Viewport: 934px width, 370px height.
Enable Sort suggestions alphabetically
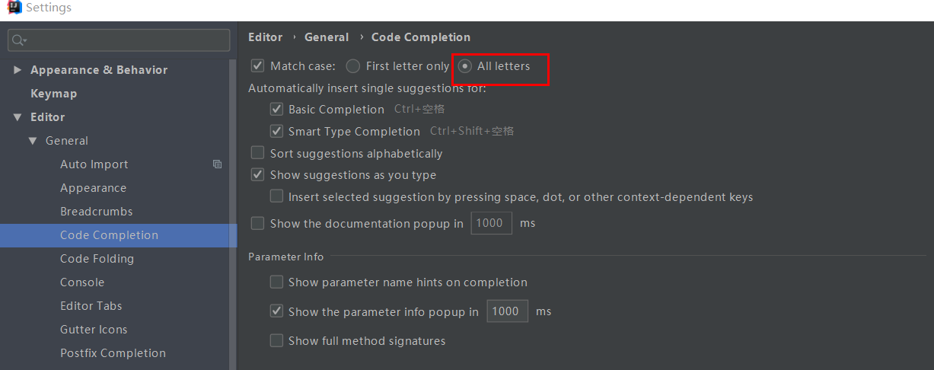click(x=257, y=153)
